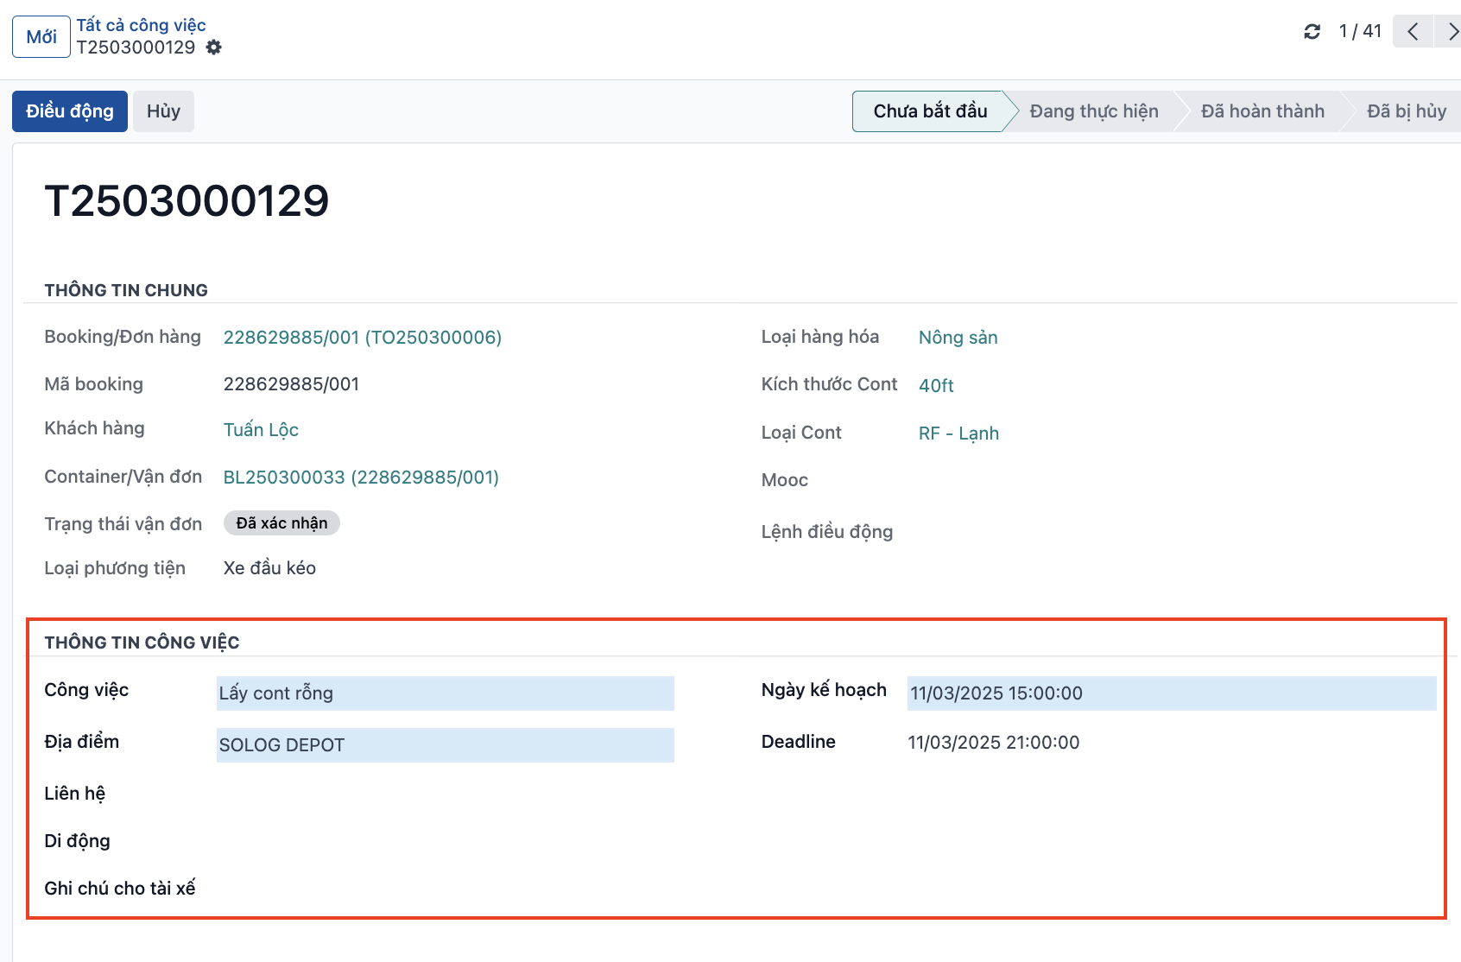Click the Công việc field Lấy cont rỗng

[446, 693]
